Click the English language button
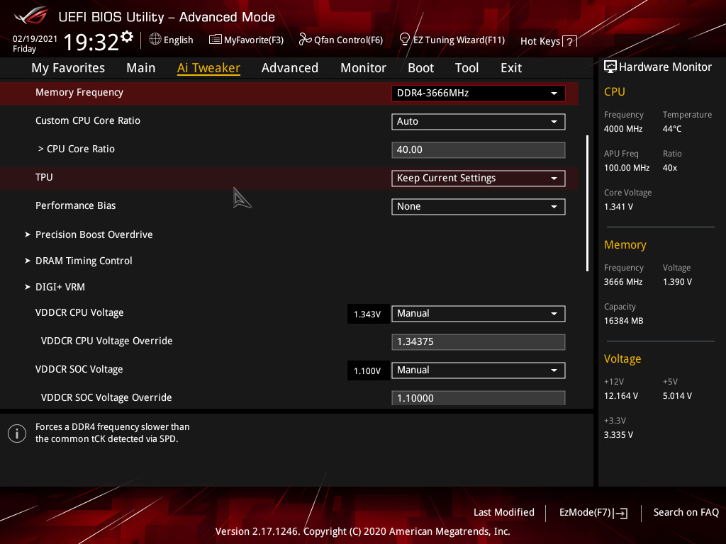 coord(172,40)
